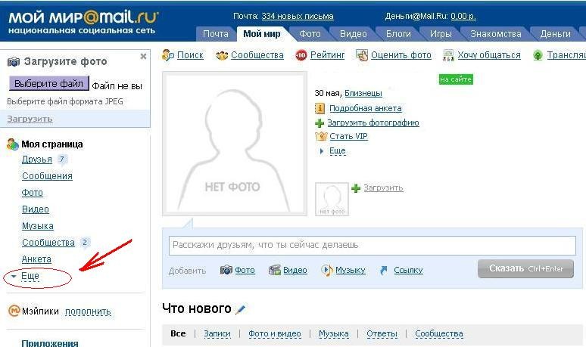The image size is (586, 347).
Task: Click the green на сайте status badge
Action: pos(456,79)
